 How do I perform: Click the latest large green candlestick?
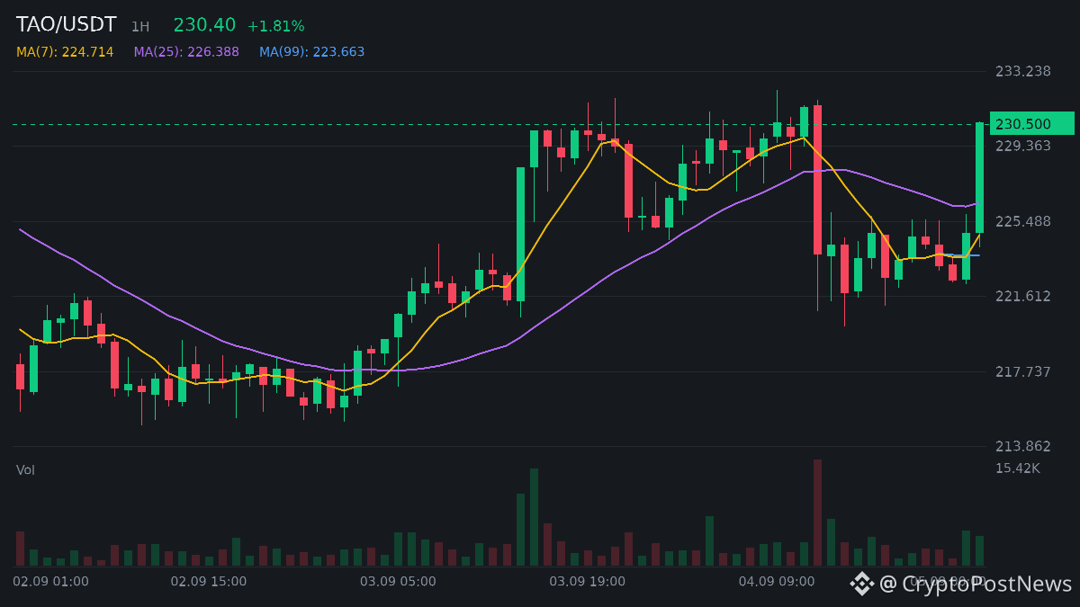(979, 178)
